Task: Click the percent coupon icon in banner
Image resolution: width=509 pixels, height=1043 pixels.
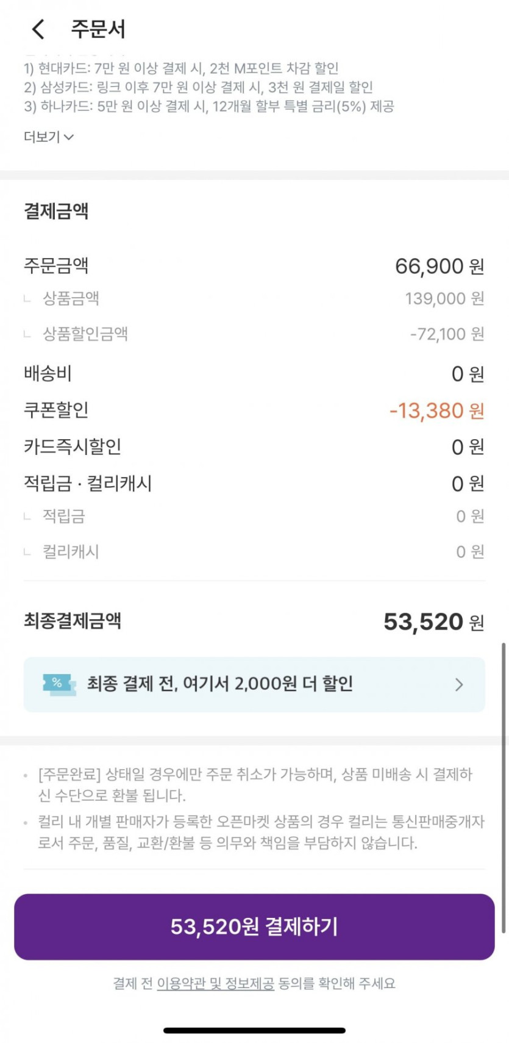Action: pos(59,684)
